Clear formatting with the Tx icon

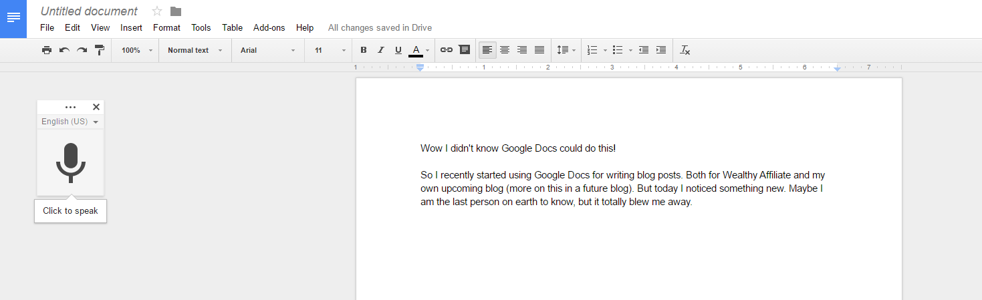pos(685,50)
